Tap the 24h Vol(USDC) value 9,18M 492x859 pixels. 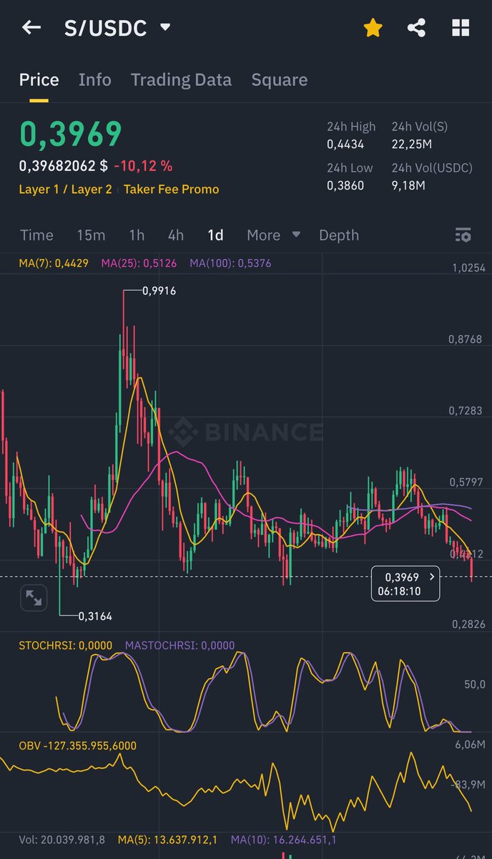point(408,186)
